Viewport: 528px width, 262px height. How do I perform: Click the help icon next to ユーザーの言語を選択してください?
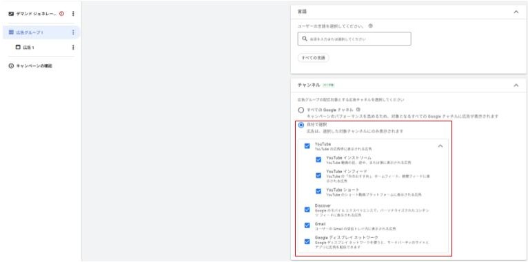(x=370, y=26)
